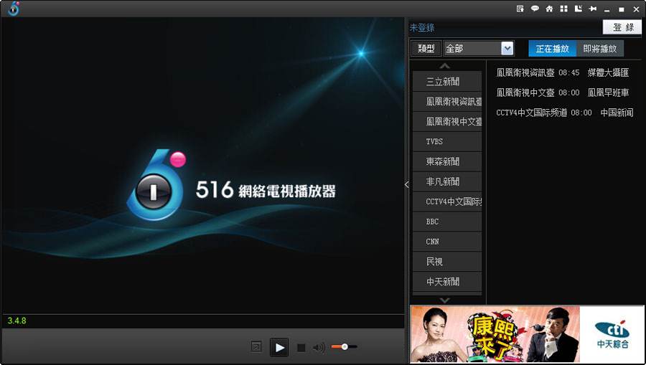Click CCTV4中文国际频道 in the now-playing list
This screenshot has height=365, width=646.
(x=531, y=113)
